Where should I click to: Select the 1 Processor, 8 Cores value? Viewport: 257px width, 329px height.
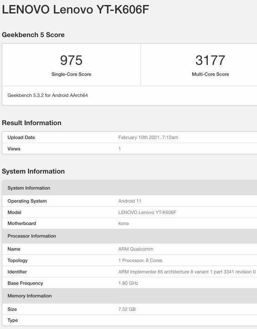point(140,260)
